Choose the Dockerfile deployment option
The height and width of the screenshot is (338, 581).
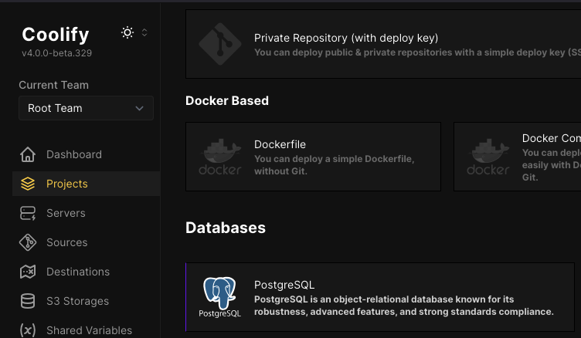coord(313,156)
